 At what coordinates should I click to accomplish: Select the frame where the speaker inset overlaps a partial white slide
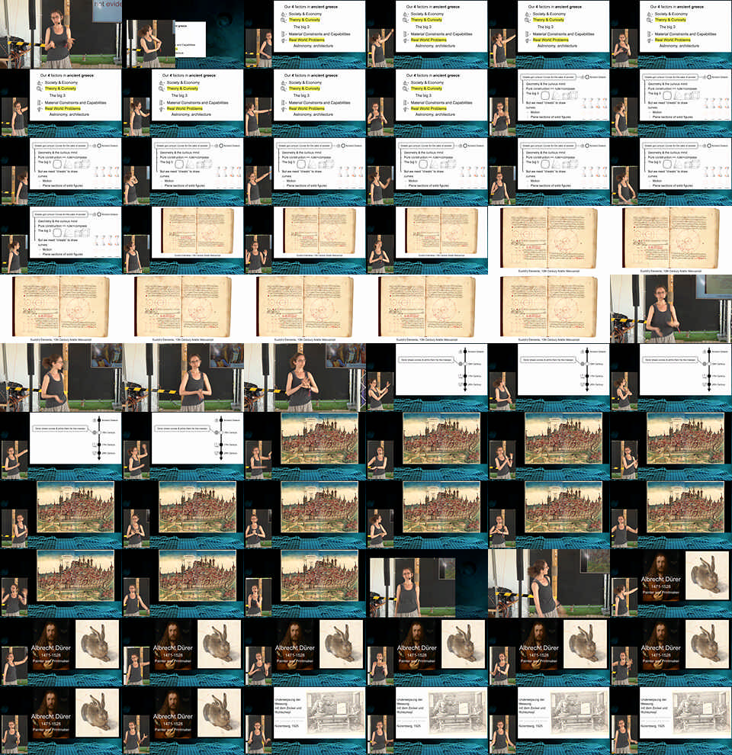[183, 34]
